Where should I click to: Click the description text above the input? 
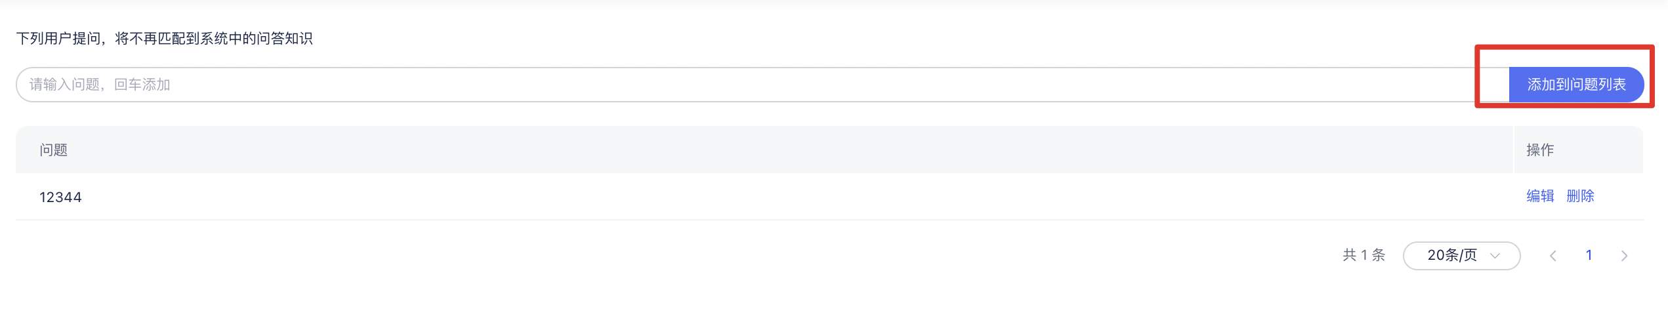(164, 39)
